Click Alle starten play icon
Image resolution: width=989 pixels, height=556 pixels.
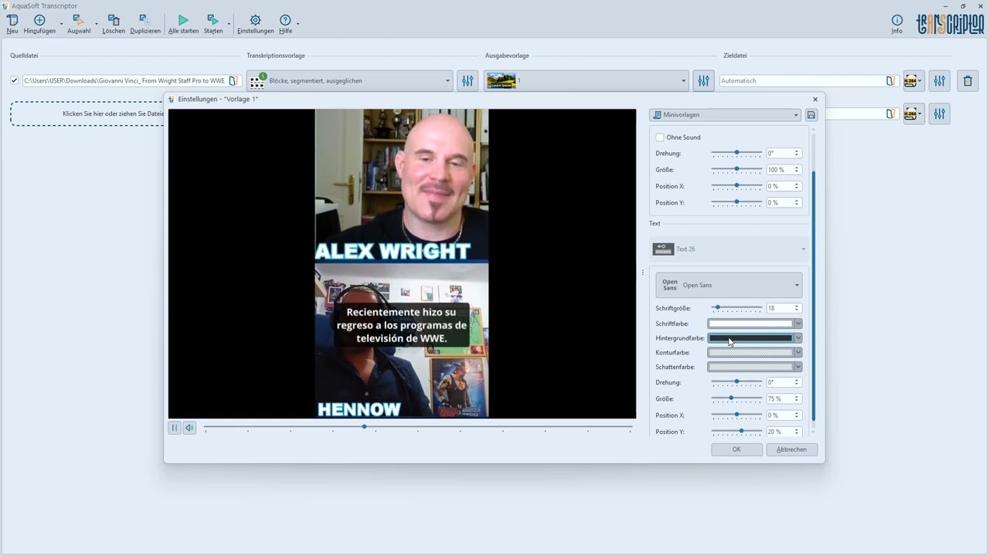(183, 20)
